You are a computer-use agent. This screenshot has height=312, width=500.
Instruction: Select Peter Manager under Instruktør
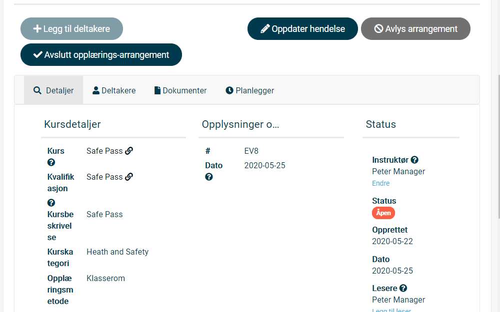(398, 171)
